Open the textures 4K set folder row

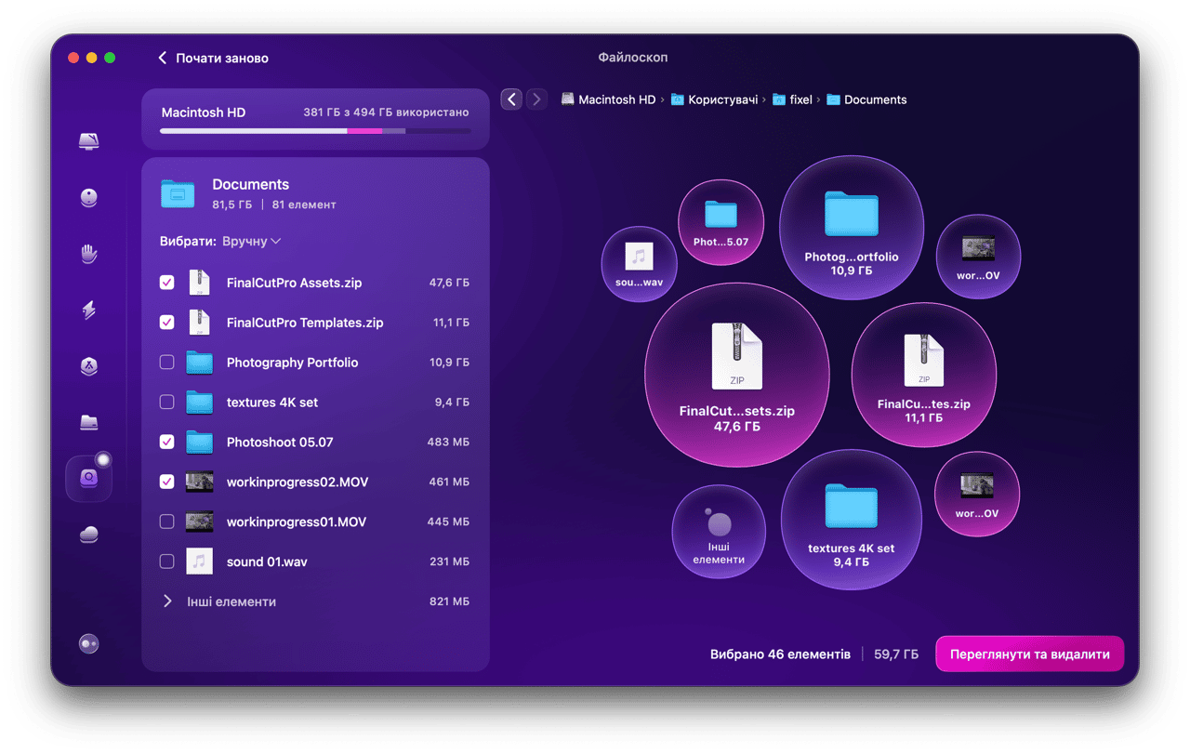point(271,403)
